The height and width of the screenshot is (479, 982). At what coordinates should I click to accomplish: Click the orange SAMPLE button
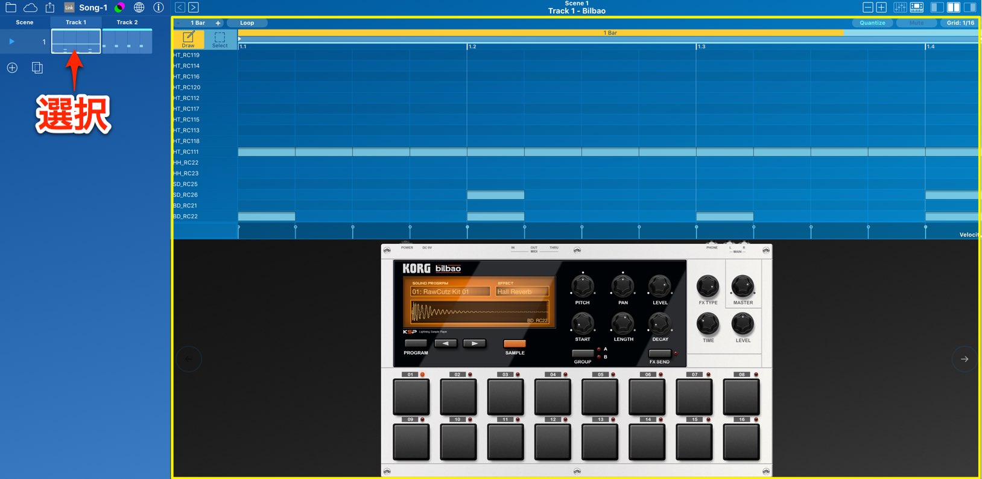[515, 344]
